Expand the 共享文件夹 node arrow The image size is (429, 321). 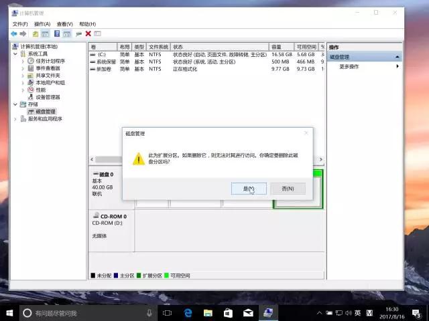23,76
